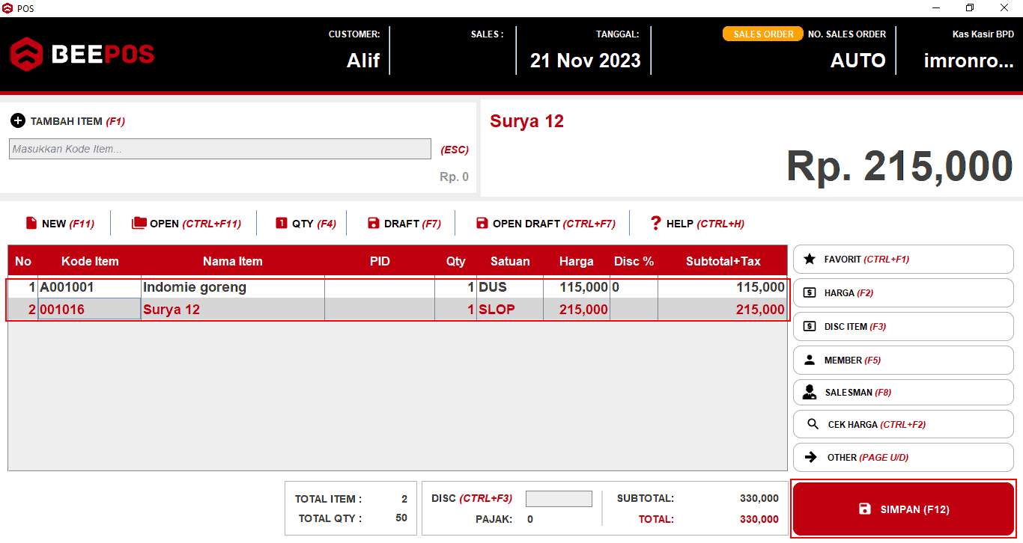
Task: Open the SALESMAN (F8) button label
Action: tap(858, 392)
